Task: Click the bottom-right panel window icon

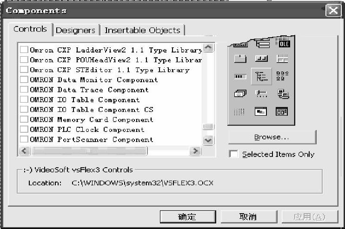Action: pos(282,111)
